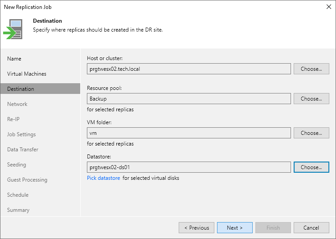This screenshot has width=336, height=239.
Task: Proceed with the Next button
Action: [x=235, y=228]
